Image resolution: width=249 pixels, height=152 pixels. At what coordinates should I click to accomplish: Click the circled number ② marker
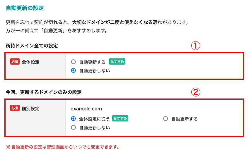click(x=196, y=92)
